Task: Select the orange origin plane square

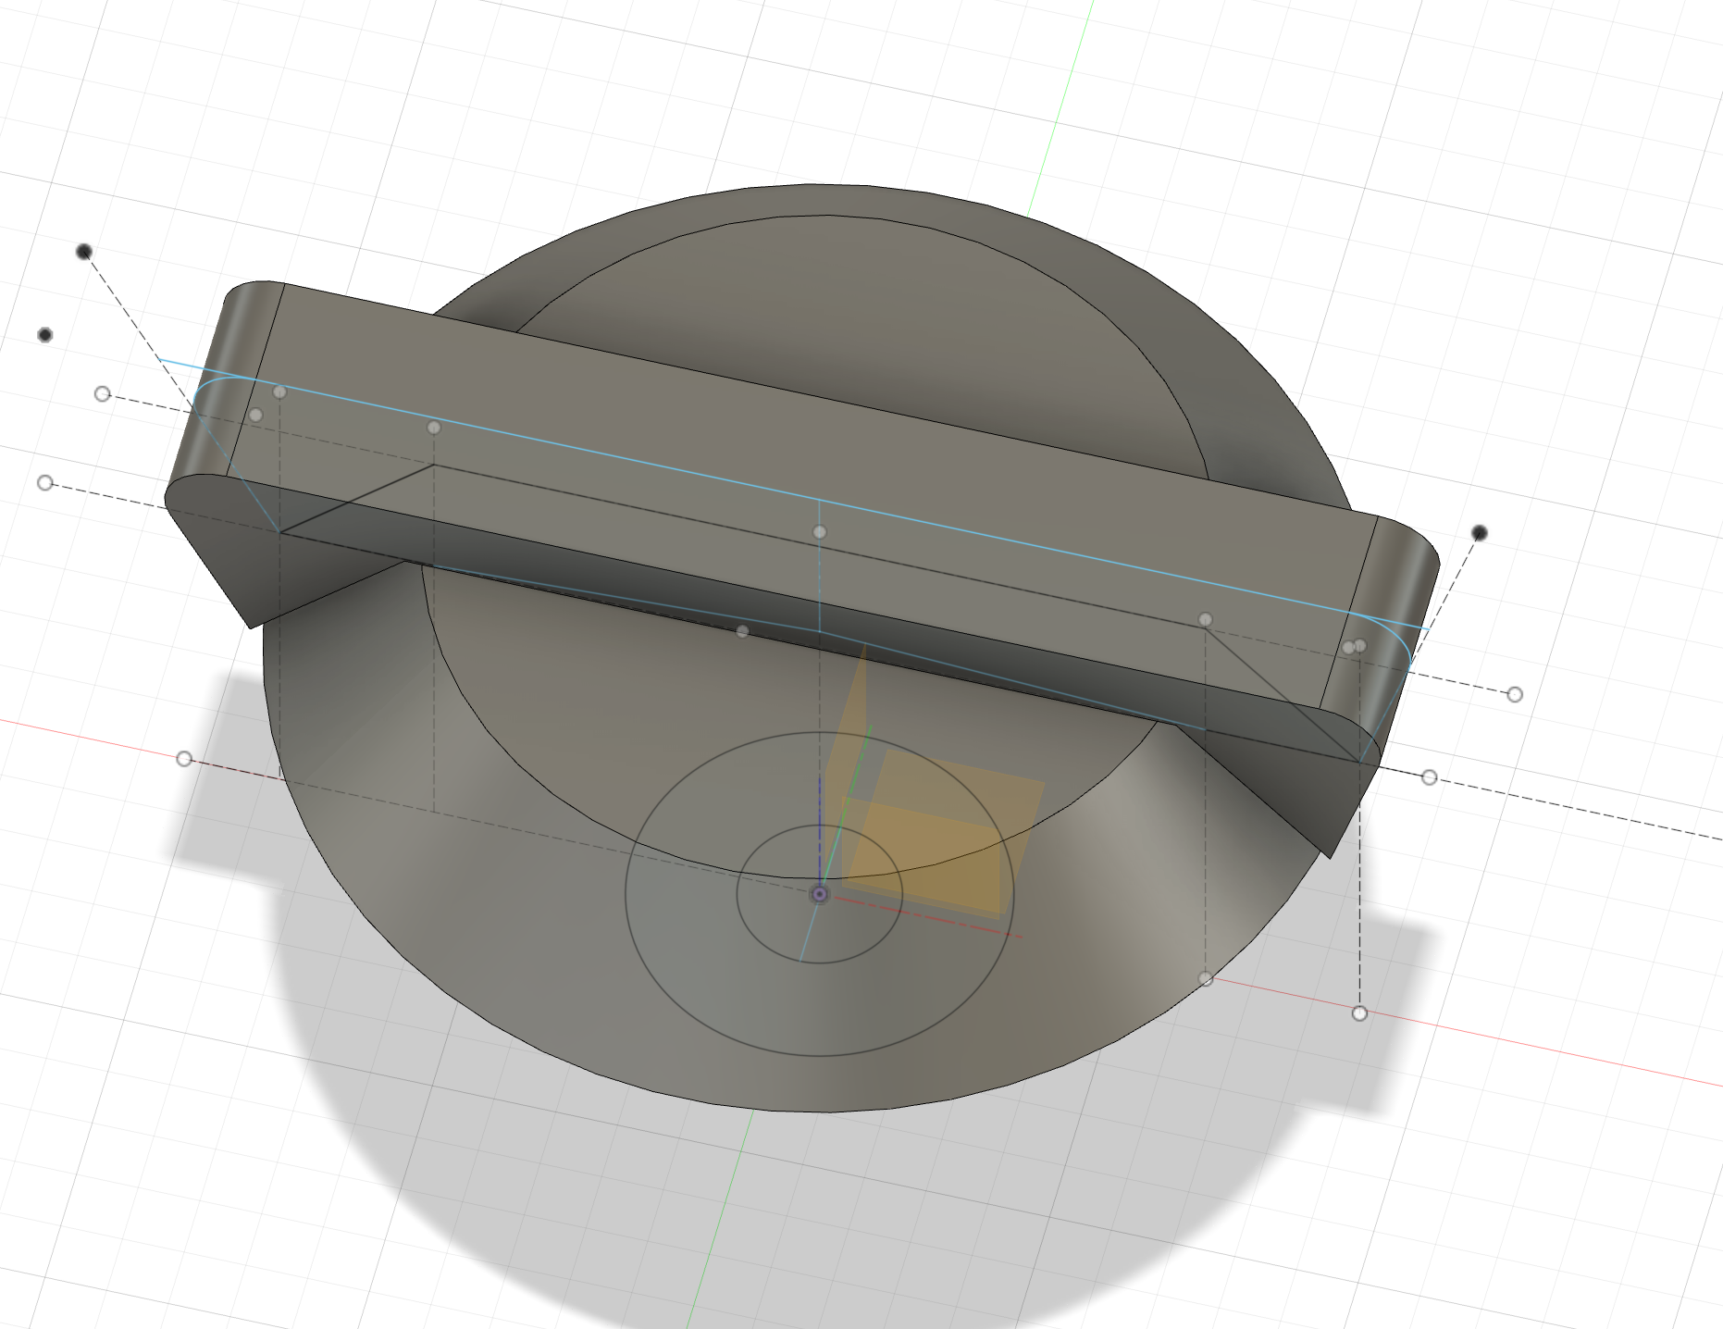Action: [944, 833]
